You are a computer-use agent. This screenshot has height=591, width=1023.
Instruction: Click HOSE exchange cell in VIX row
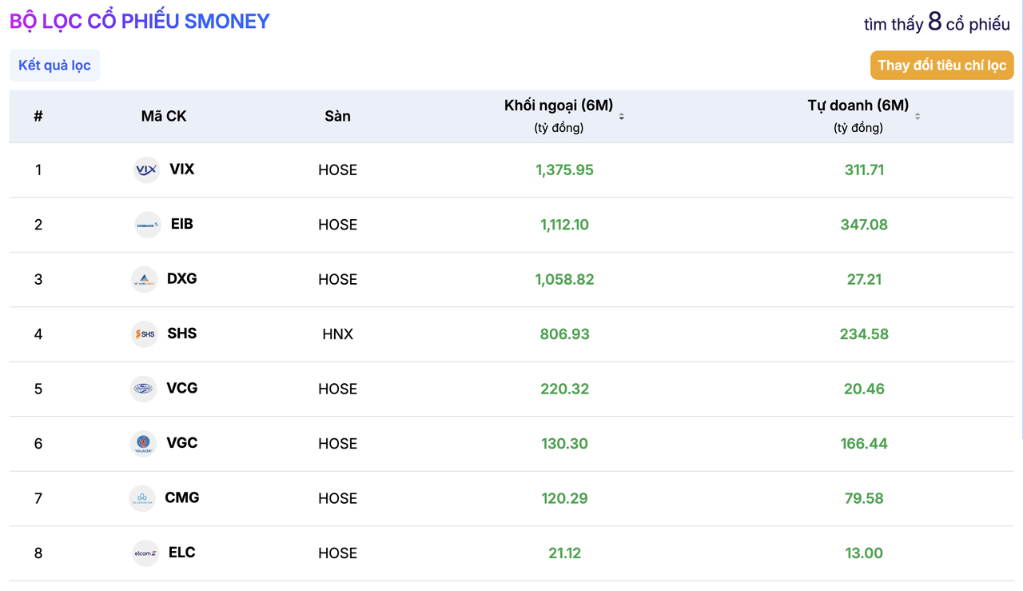pyautogui.click(x=337, y=170)
